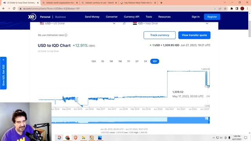251x141 pixels.
Task: Select the 1M chart range
Action: coord(120,61)
